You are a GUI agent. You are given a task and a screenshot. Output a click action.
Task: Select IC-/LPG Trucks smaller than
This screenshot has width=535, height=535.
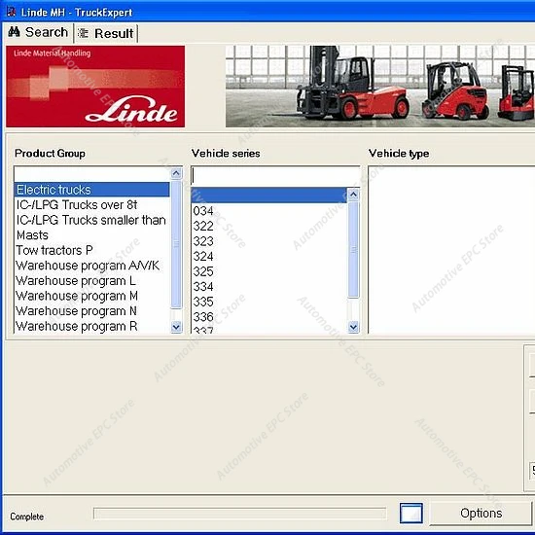(91, 220)
